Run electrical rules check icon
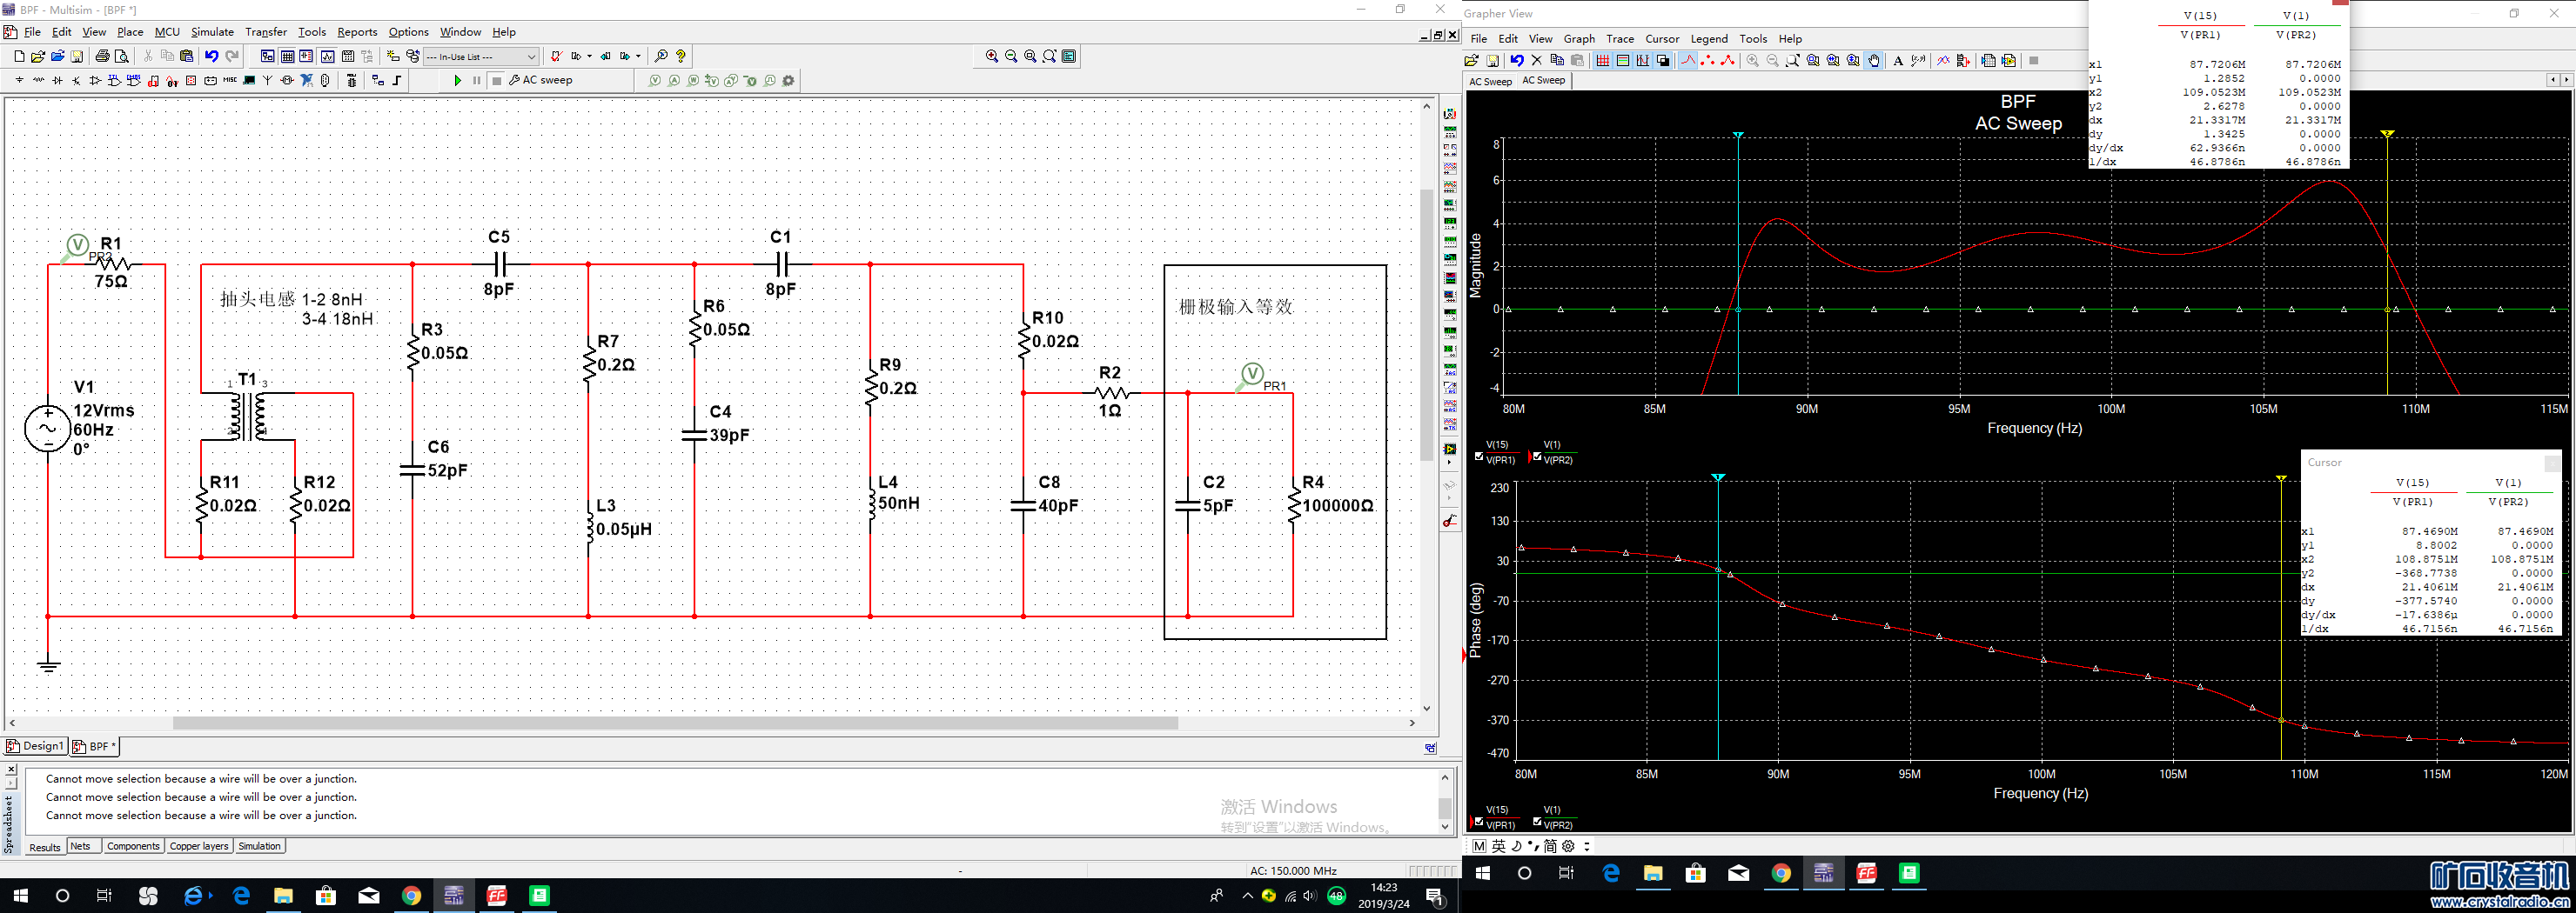Screen dimensions: 2576x913 556,57
